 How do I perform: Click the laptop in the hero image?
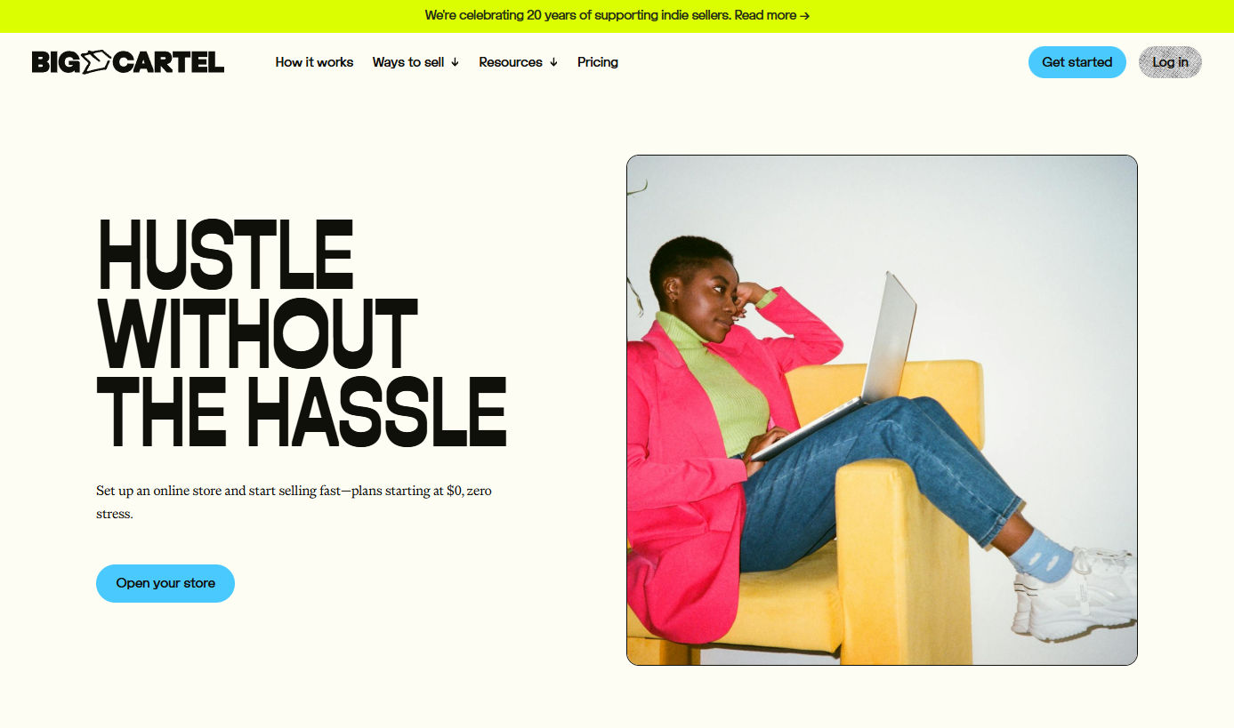tap(836, 369)
